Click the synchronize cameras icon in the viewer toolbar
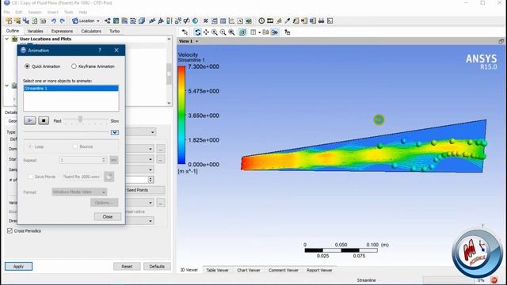507x285 pixels. pos(265,32)
